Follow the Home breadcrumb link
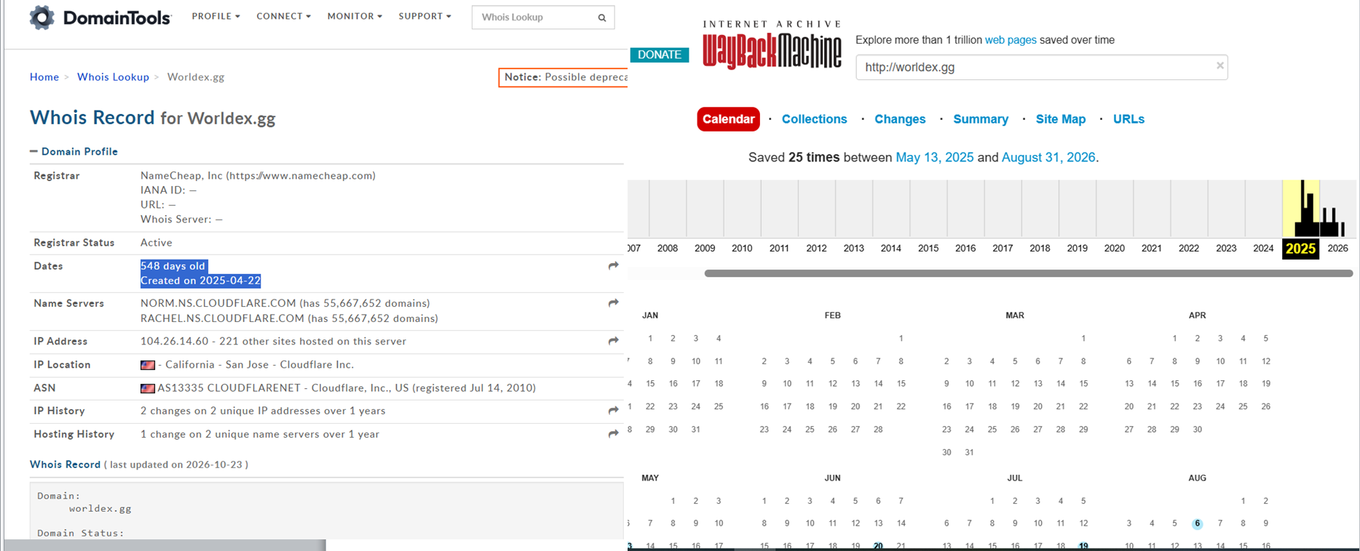 coord(44,77)
